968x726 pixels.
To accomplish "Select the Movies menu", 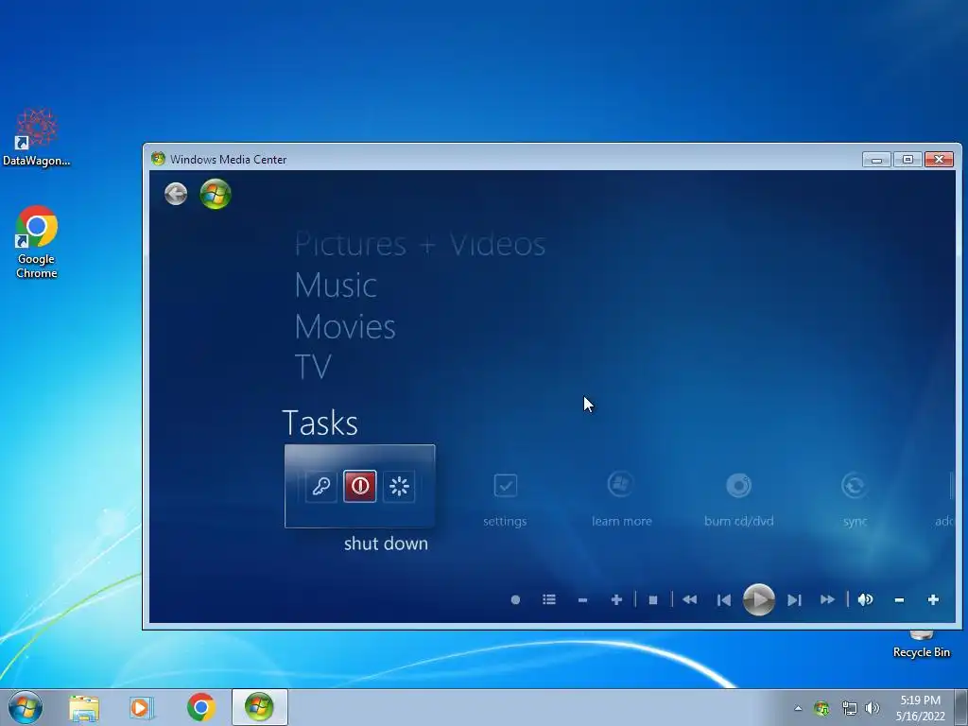I will pos(344,326).
